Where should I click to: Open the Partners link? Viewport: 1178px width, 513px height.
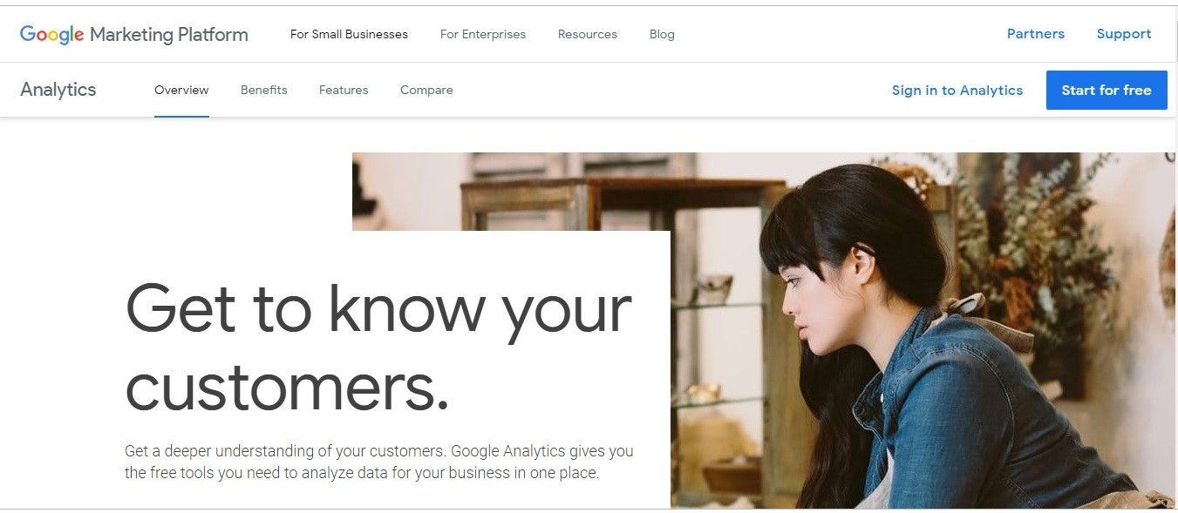point(1036,34)
